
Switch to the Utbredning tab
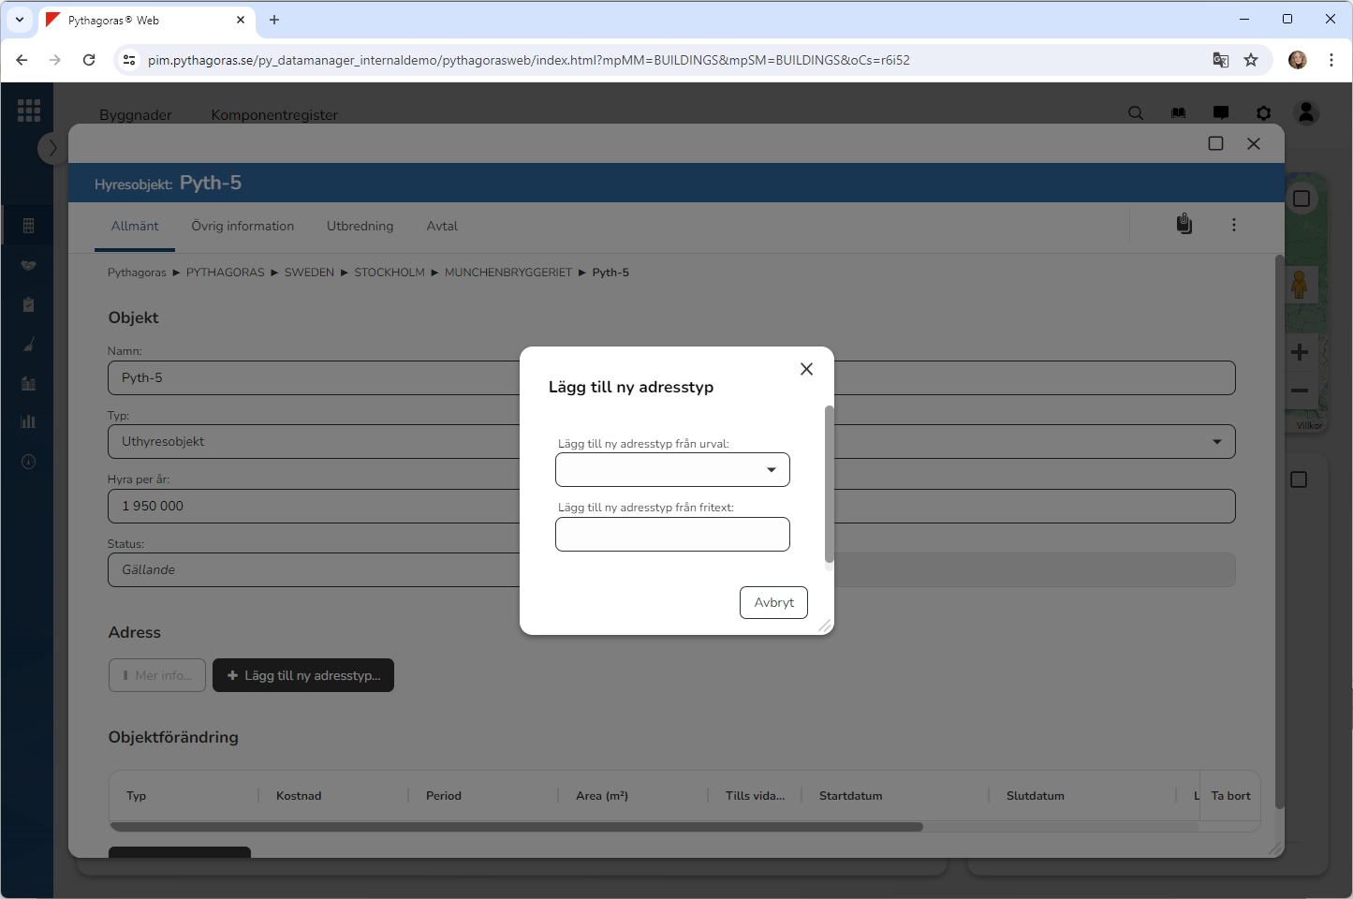pyautogui.click(x=360, y=226)
